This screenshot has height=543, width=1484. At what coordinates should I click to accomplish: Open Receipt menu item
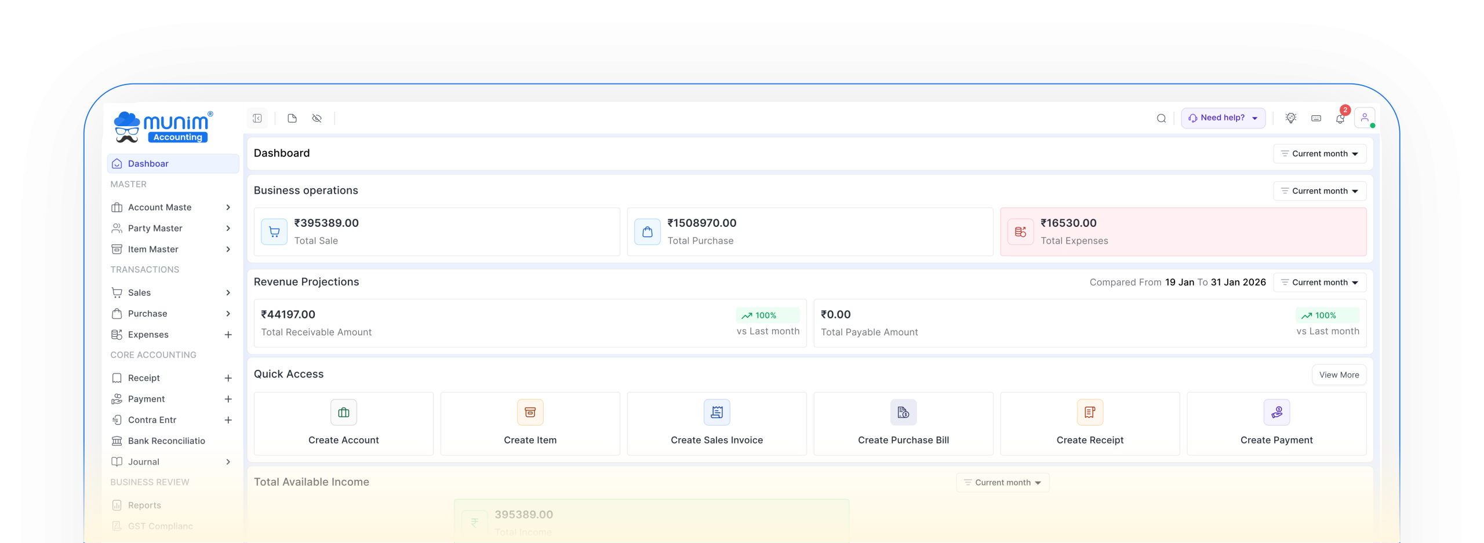173,378
